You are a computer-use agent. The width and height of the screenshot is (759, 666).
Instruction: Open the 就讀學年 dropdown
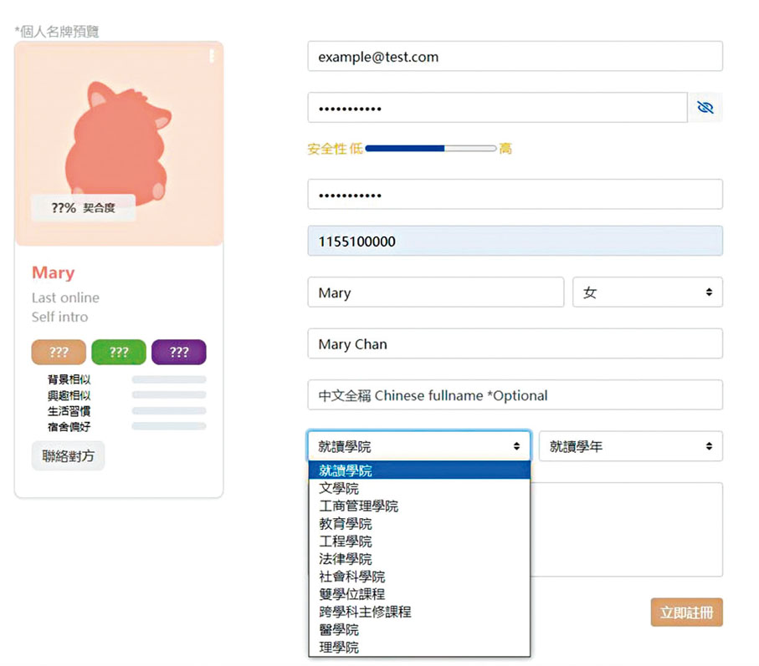632,445
